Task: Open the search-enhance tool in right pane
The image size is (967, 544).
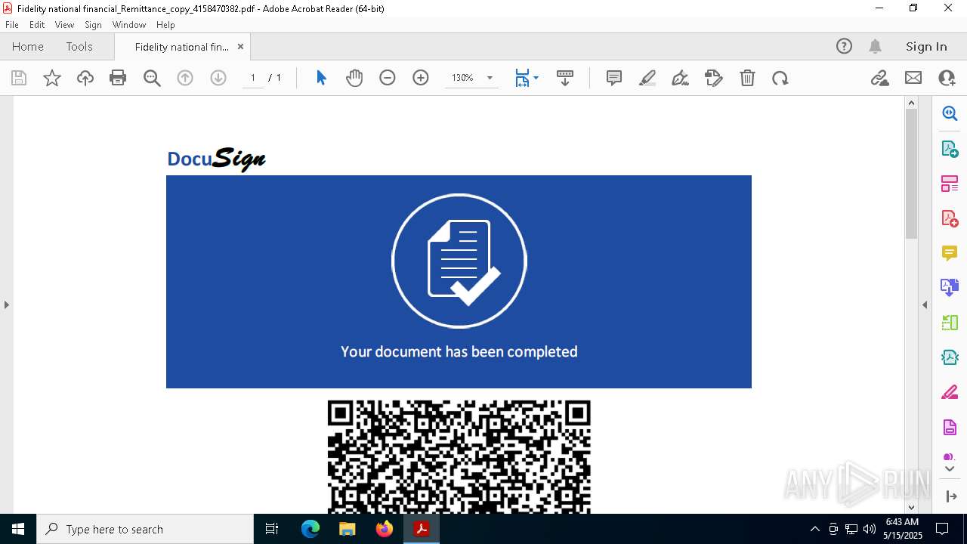Action: click(950, 113)
